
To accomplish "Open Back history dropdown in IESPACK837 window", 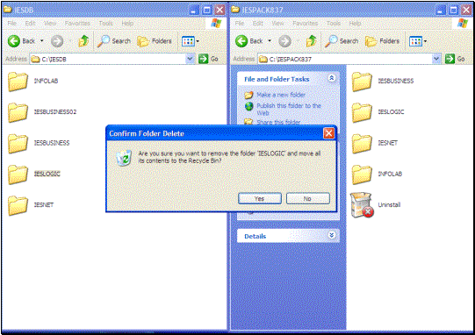I will tap(270, 41).
